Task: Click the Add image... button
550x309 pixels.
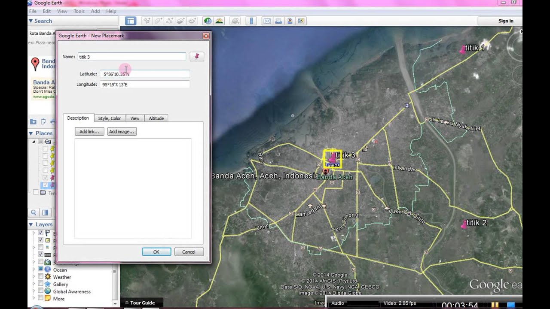Action: pyautogui.click(x=122, y=132)
